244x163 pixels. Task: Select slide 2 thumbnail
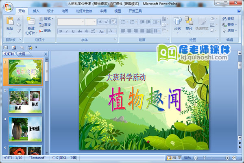tap(25, 101)
